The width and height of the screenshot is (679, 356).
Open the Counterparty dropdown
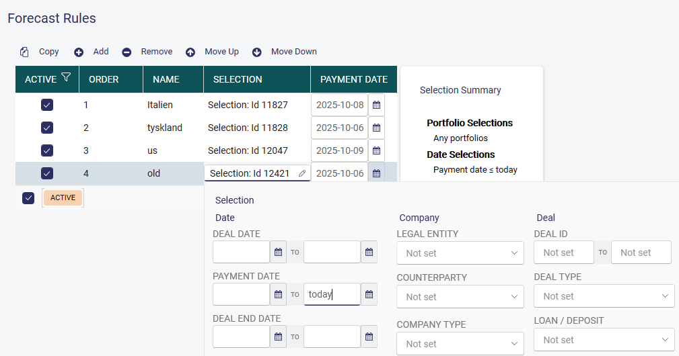point(460,296)
